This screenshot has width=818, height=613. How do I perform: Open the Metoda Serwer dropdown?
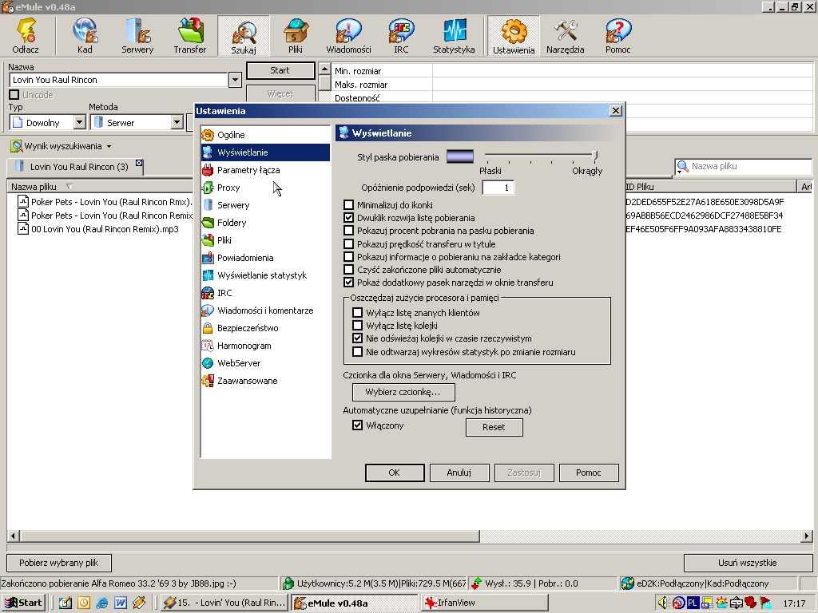tap(177, 122)
